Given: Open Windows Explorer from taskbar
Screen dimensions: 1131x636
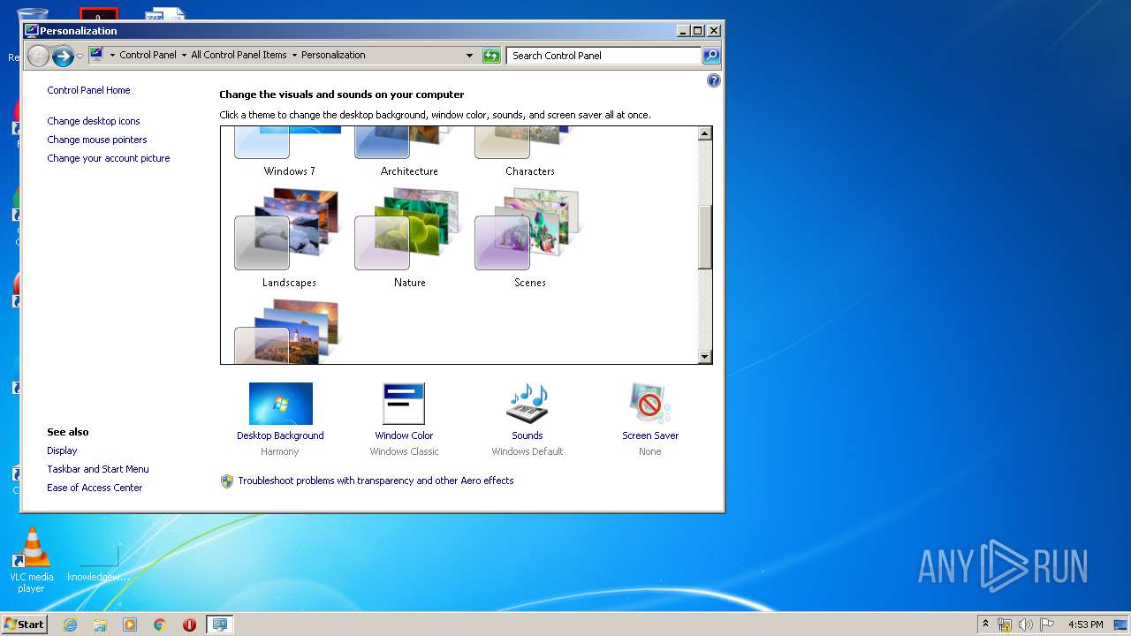Looking at the screenshot, I should coord(100,625).
